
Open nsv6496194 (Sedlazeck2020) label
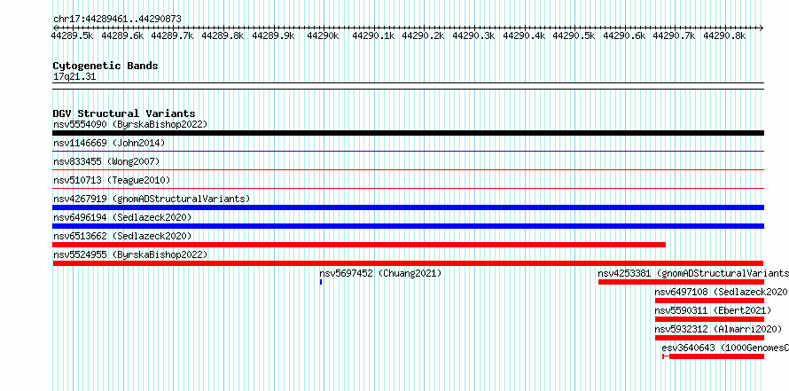(x=122, y=217)
